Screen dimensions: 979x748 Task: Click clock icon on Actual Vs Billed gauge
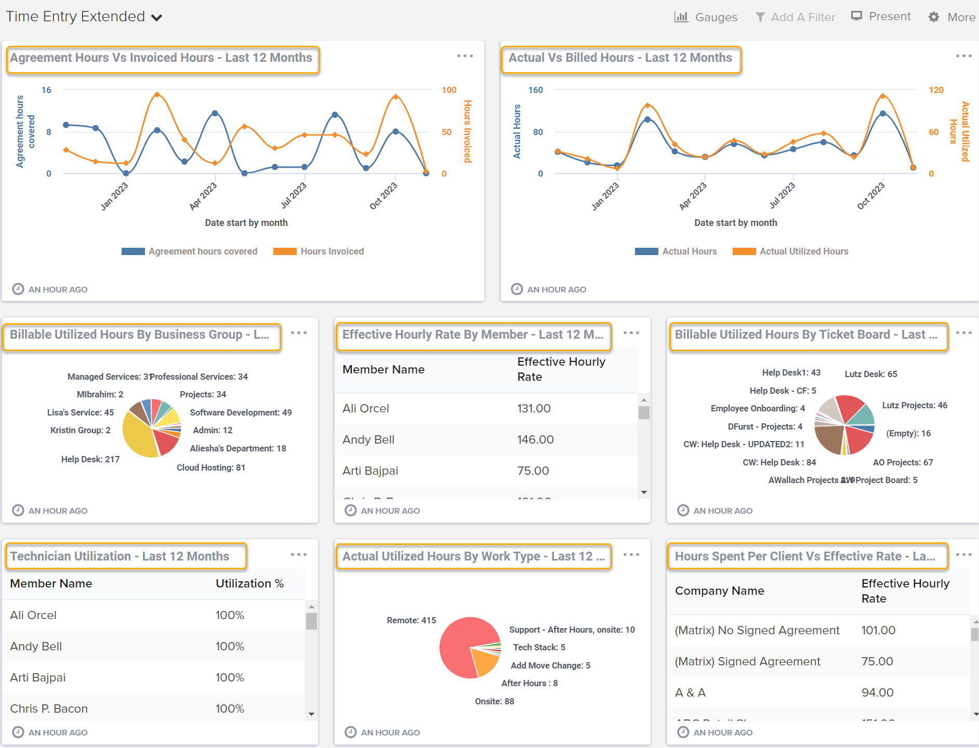pos(517,289)
